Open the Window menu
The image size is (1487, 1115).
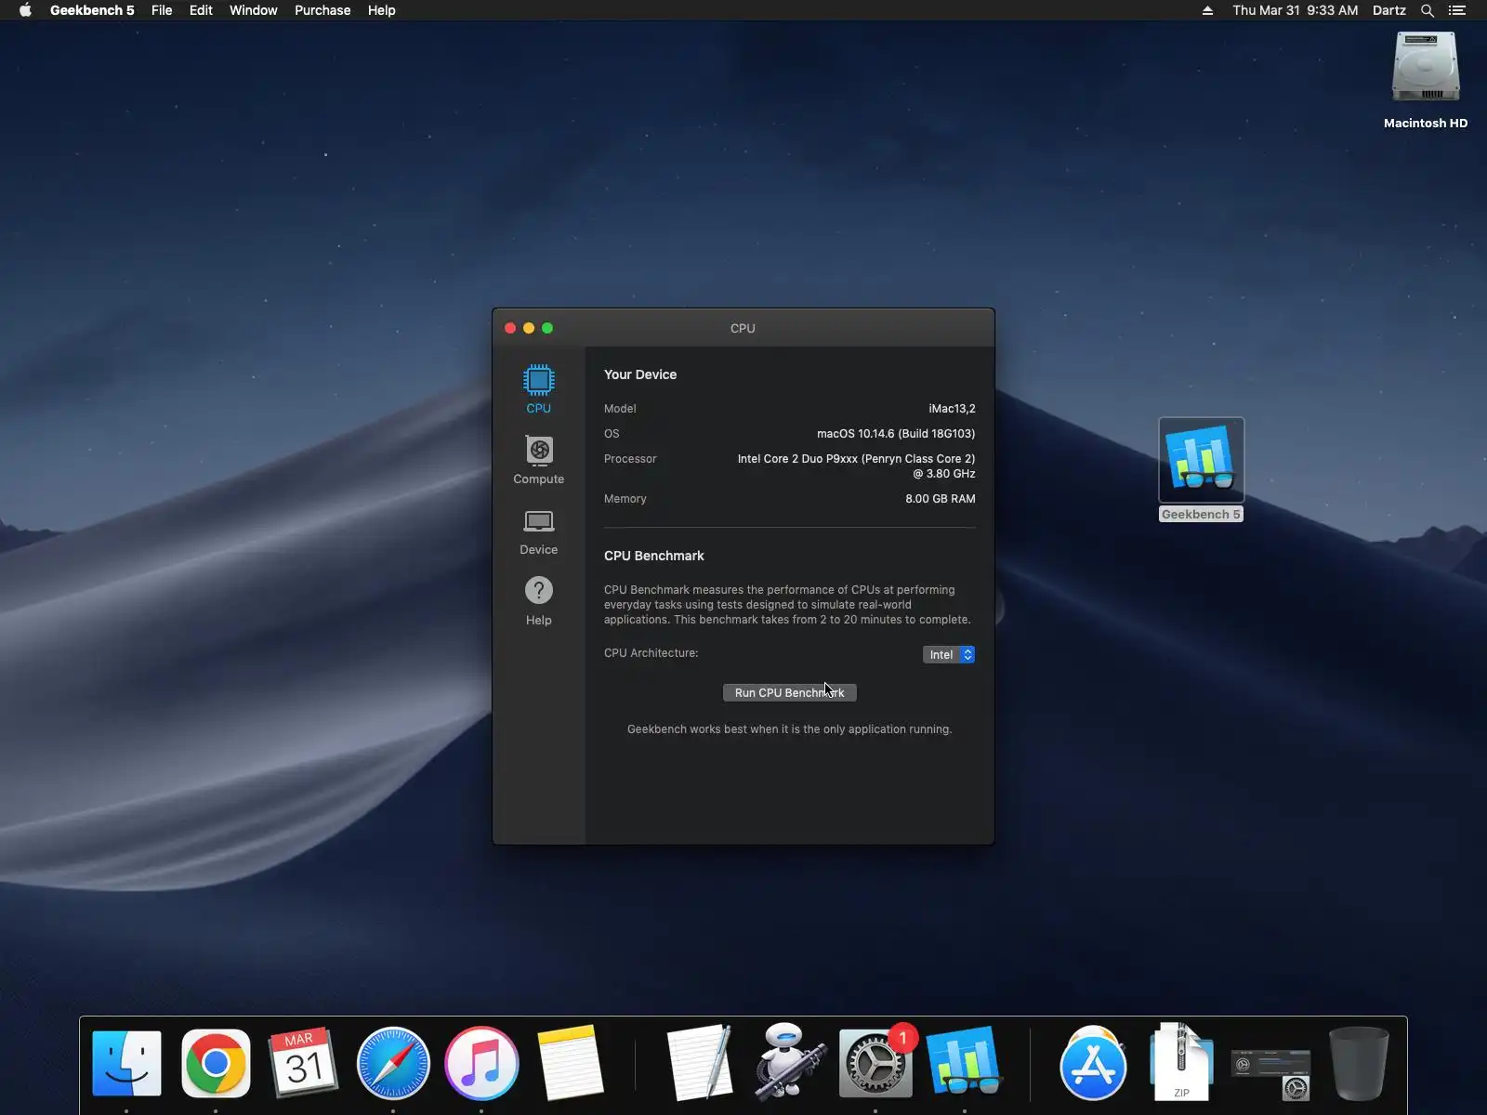(x=254, y=10)
